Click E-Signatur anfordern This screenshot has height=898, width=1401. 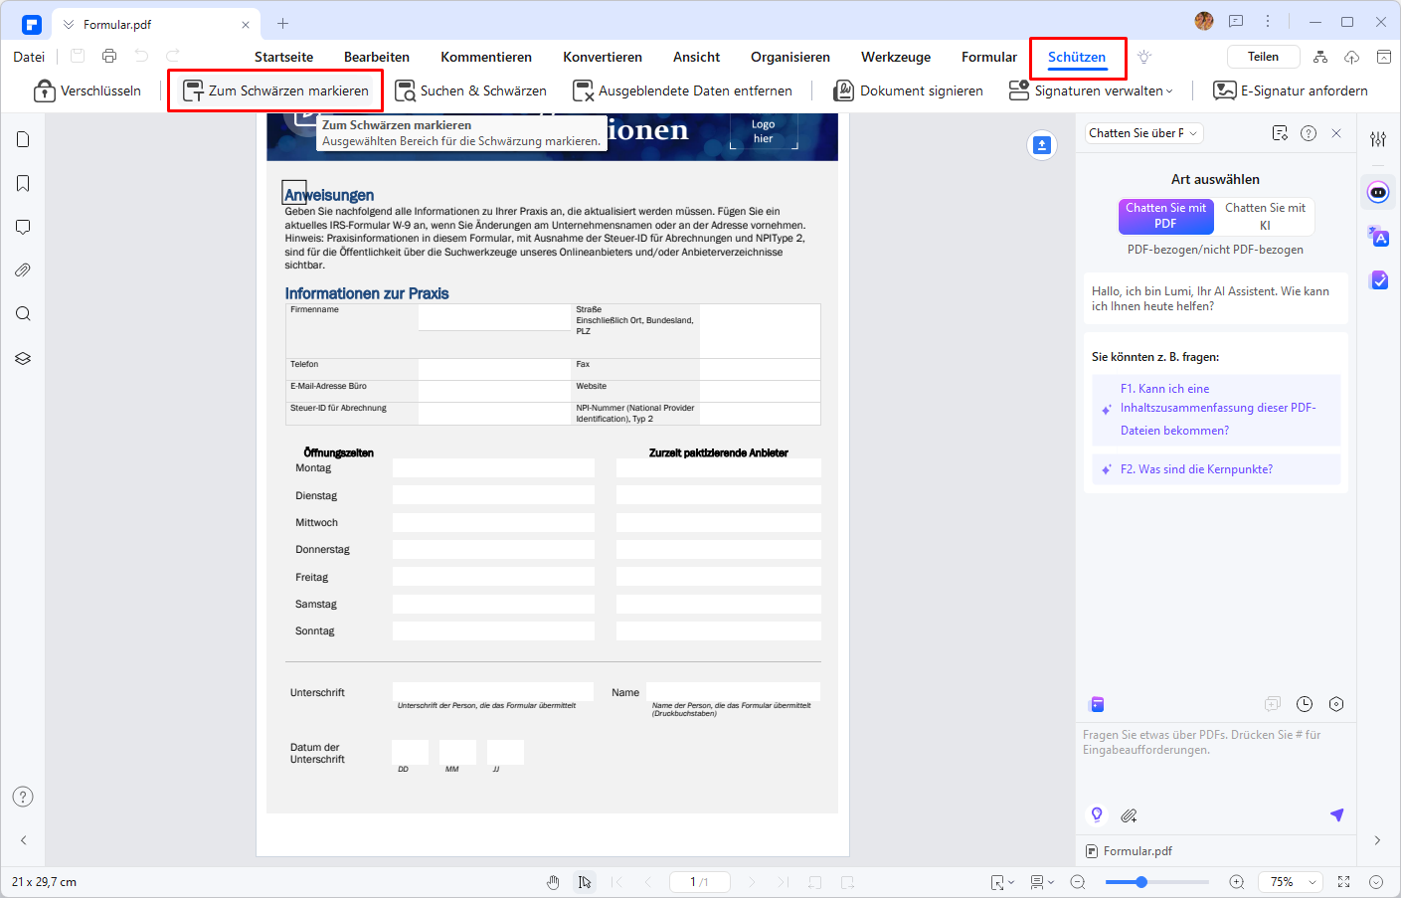click(x=1291, y=90)
